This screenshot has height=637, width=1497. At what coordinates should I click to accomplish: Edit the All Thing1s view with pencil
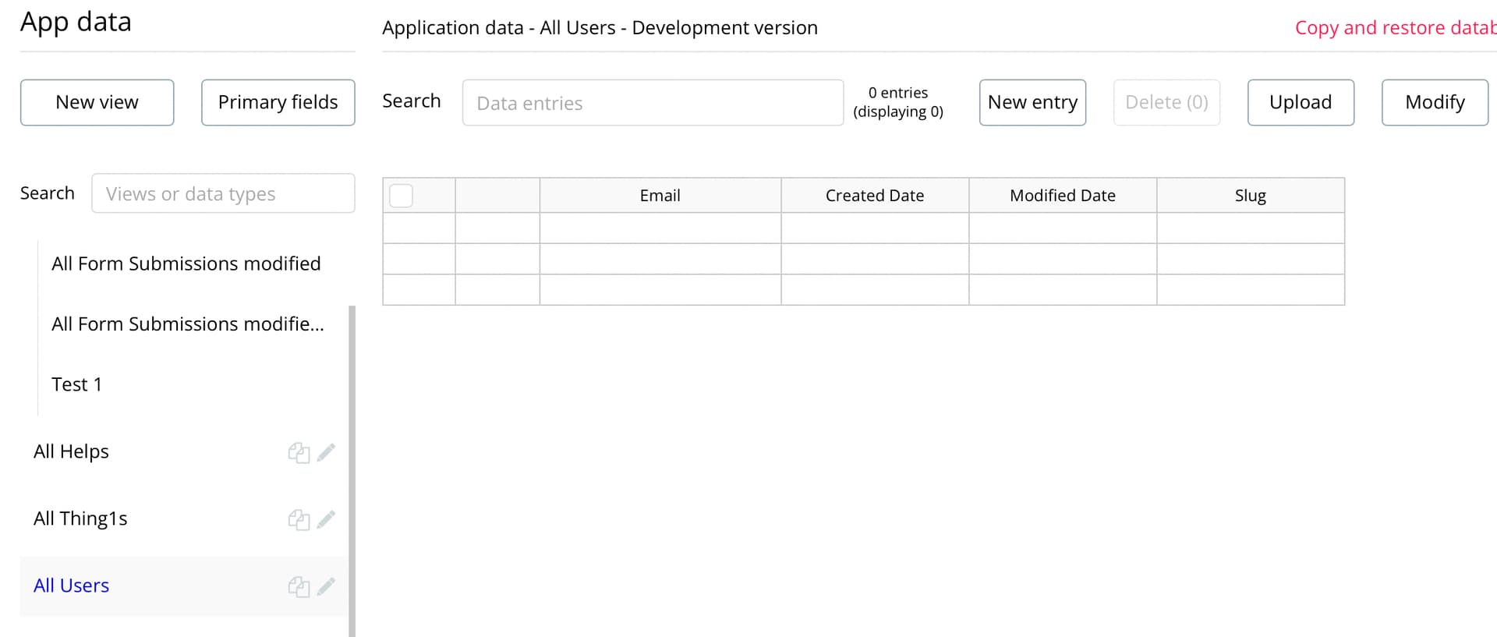pos(326,519)
